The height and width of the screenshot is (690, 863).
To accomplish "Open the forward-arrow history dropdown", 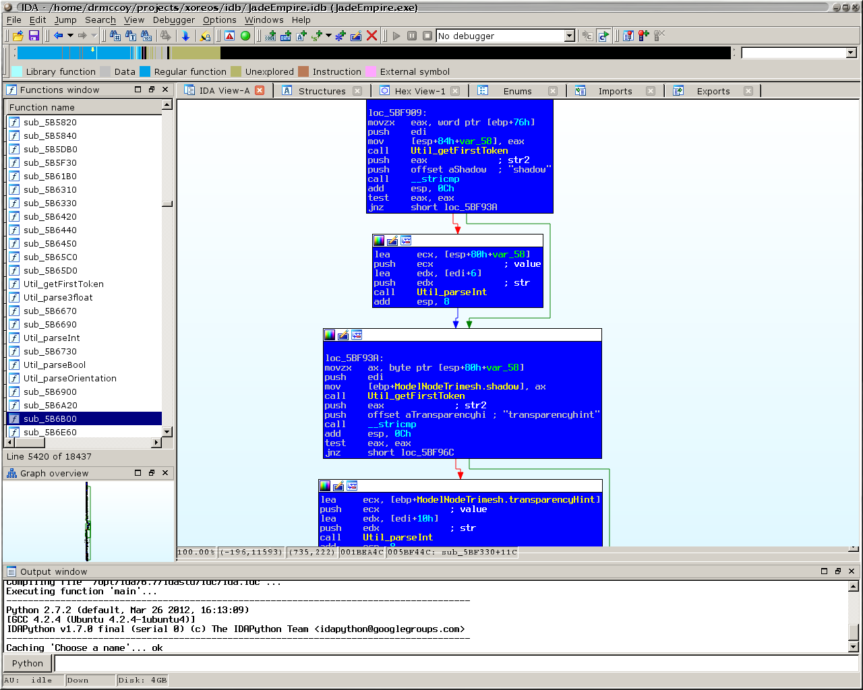I will pos(94,36).
